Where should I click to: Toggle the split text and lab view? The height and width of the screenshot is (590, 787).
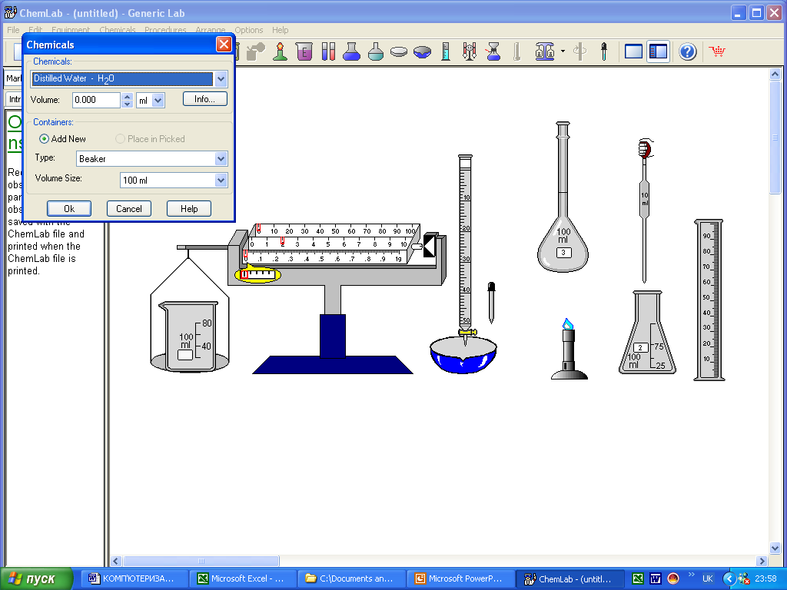pyautogui.click(x=658, y=51)
